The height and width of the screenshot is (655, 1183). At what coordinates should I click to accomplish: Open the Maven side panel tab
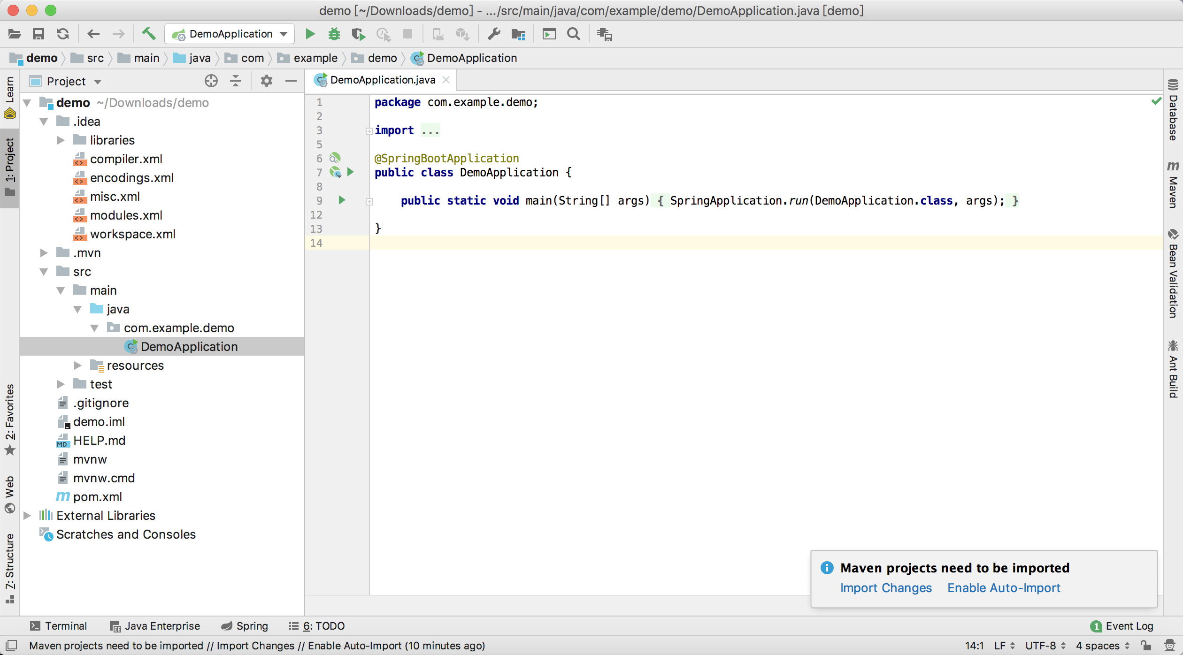1173,185
